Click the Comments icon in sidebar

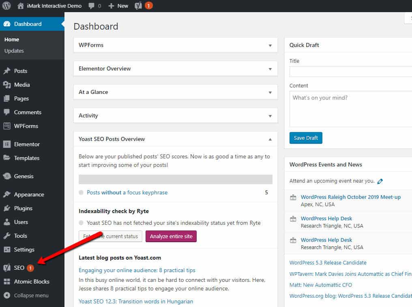(x=7, y=112)
